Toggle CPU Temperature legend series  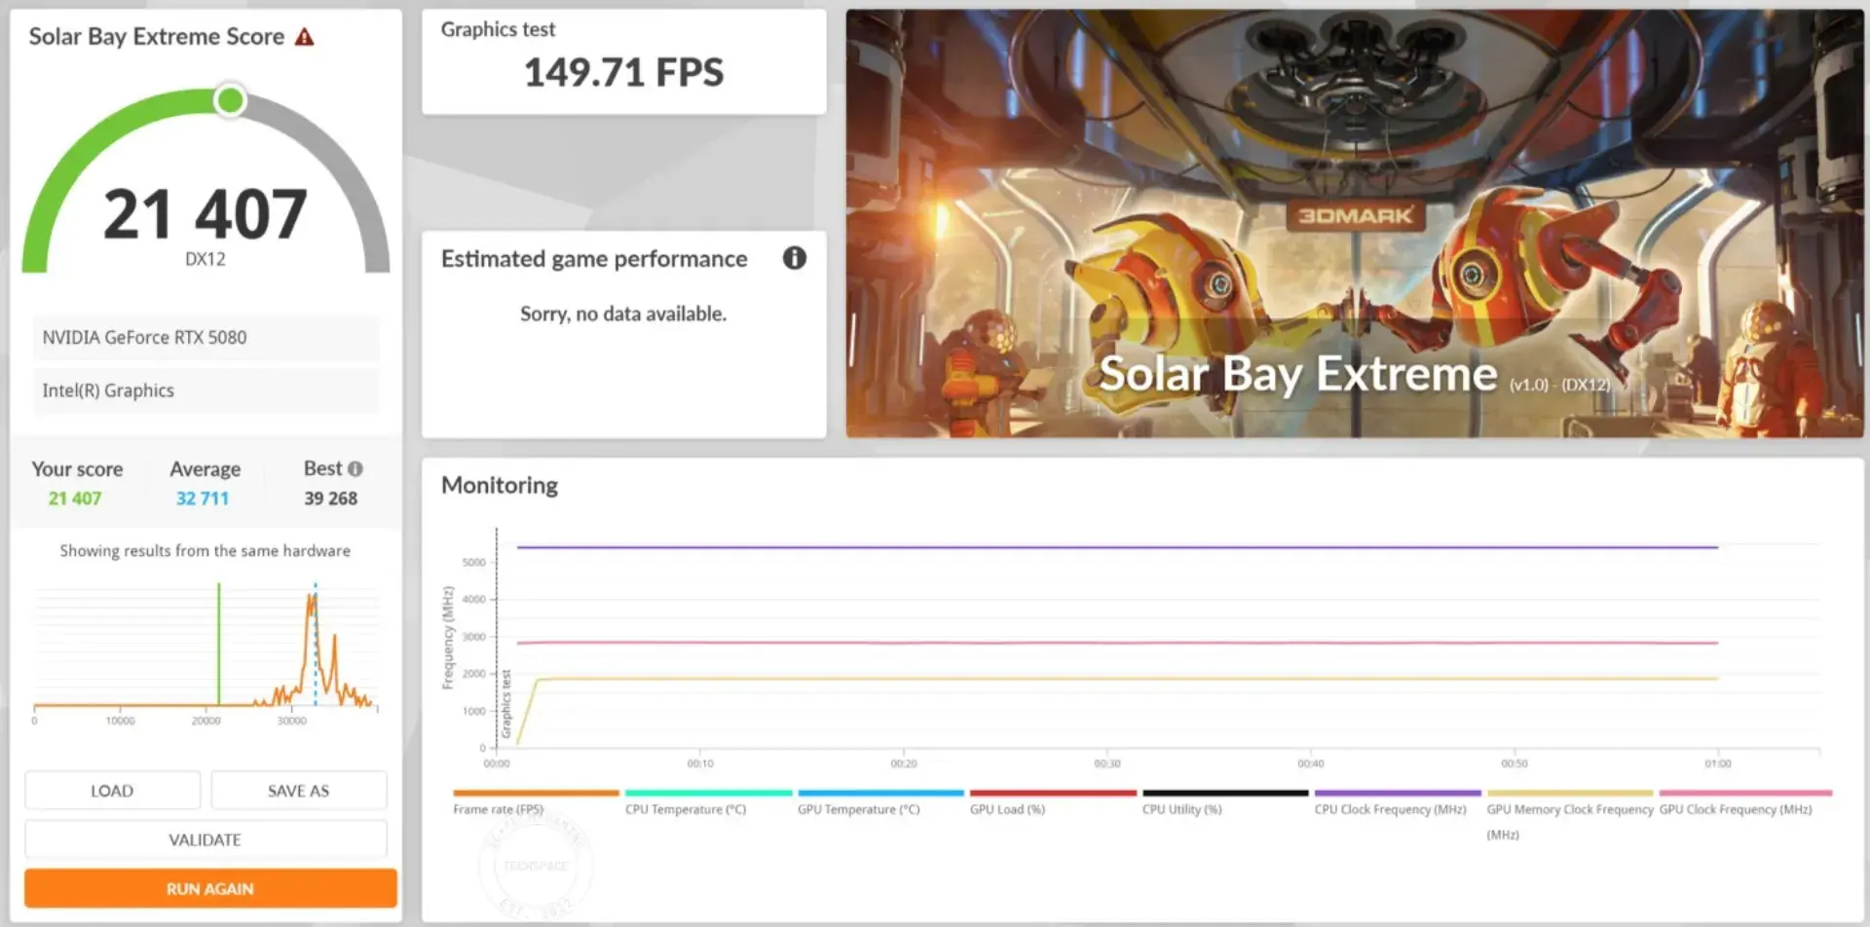[x=685, y=809]
